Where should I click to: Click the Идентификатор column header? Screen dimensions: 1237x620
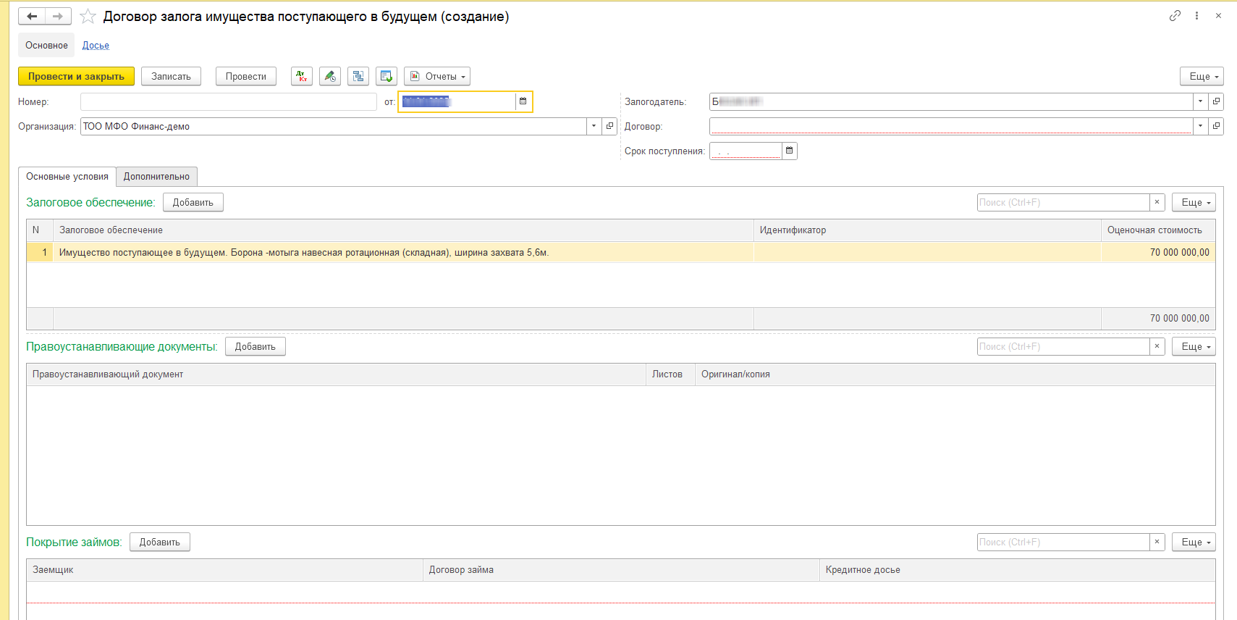pyautogui.click(x=927, y=230)
